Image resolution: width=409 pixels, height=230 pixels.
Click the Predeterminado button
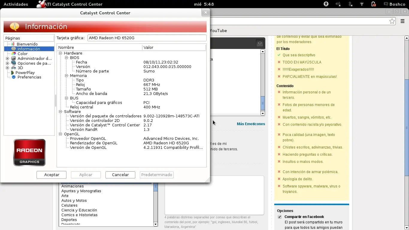pos(157,175)
